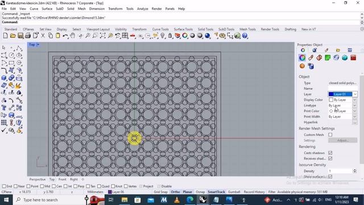Uncheck the Casts shadows checkbox
This screenshot has width=364, height=205.
click(330, 153)
